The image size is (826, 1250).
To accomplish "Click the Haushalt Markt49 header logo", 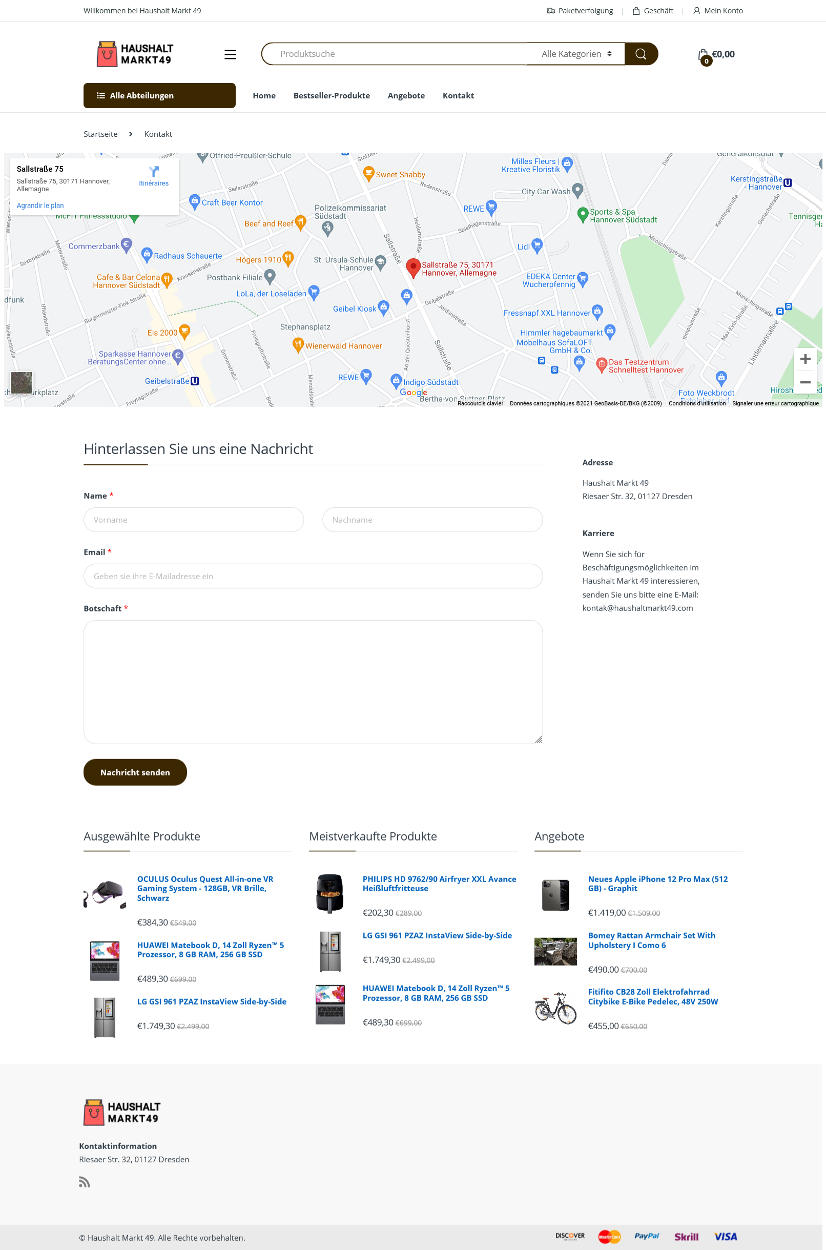I will click(135, 54).
